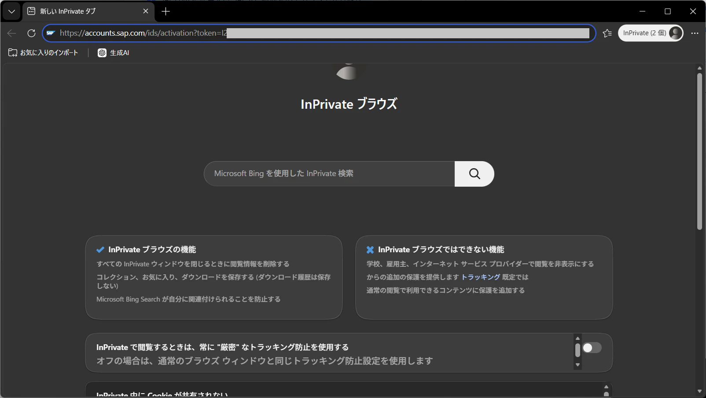Image resolution: width=706 pixels, height=398 pixels.
Task: Reload the page with refresh icon
Action: click(31, 33)
